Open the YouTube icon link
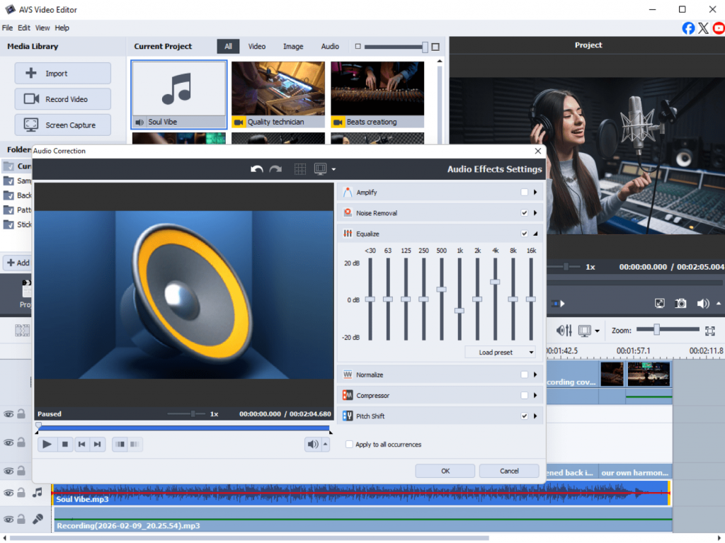Screen dimensions: 725x543 point(719,28)
